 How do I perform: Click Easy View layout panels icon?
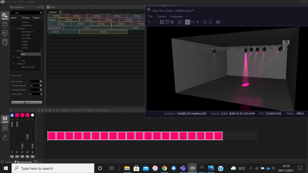click(162, 22)
